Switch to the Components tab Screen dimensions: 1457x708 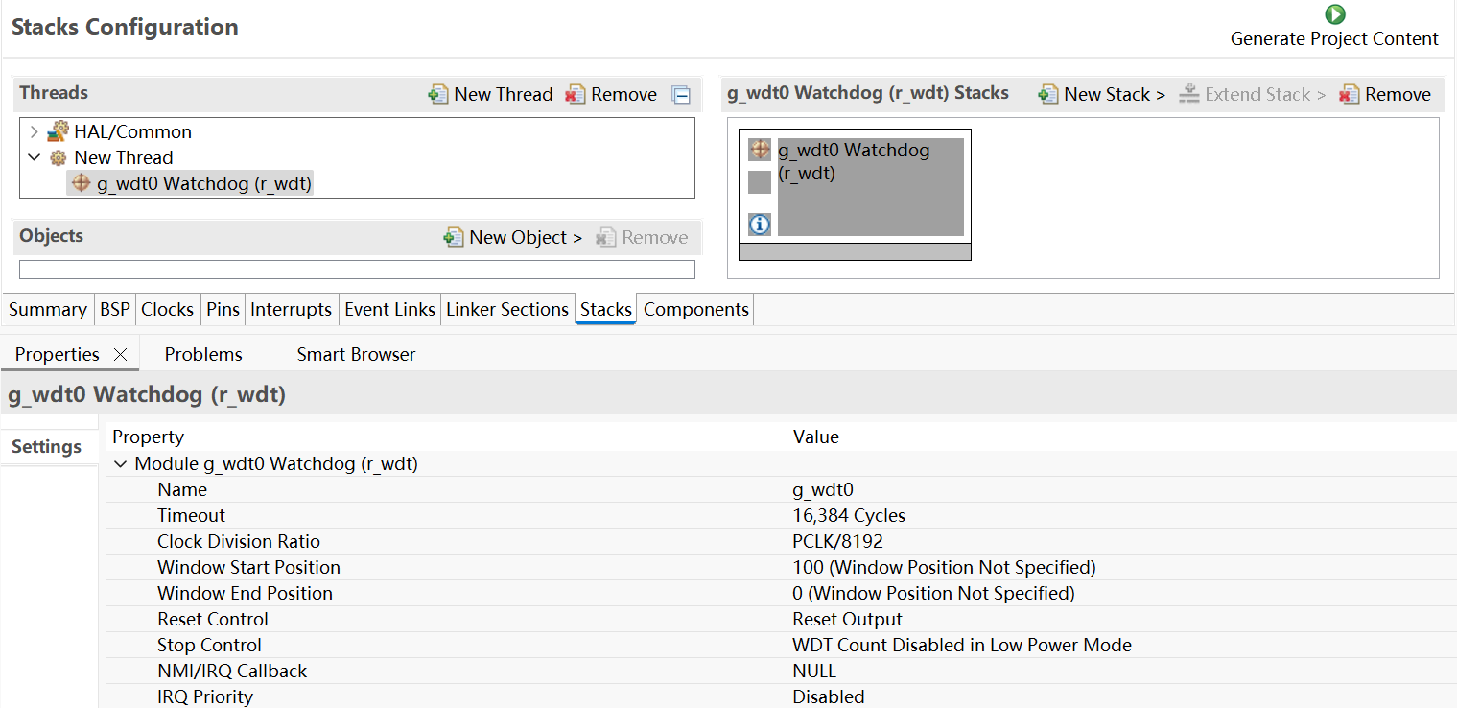[x=696, y=310]
